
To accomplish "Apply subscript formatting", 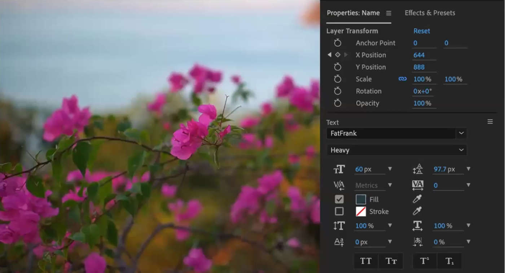I will click(449, 260).
